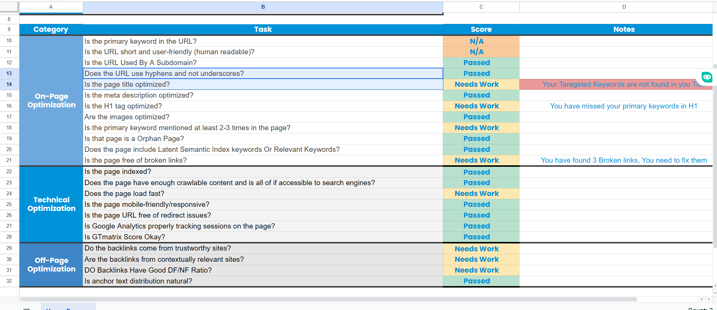Click the On-Page Optimization category cell

[x=51, y=101]
